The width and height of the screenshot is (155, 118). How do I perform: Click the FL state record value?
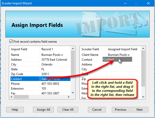click(x=43, y=69)
